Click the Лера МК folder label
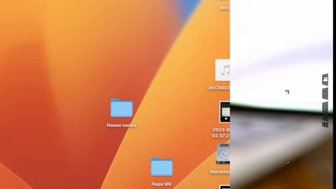The width and height of the screenshot is (336, 189). (x=161, y=184)
